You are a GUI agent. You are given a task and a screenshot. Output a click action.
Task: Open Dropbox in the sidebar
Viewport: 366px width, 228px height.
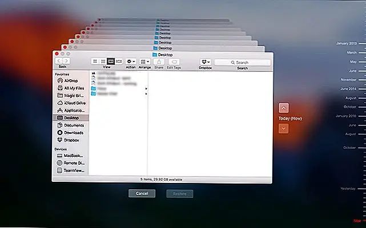[x=71, y=140]
